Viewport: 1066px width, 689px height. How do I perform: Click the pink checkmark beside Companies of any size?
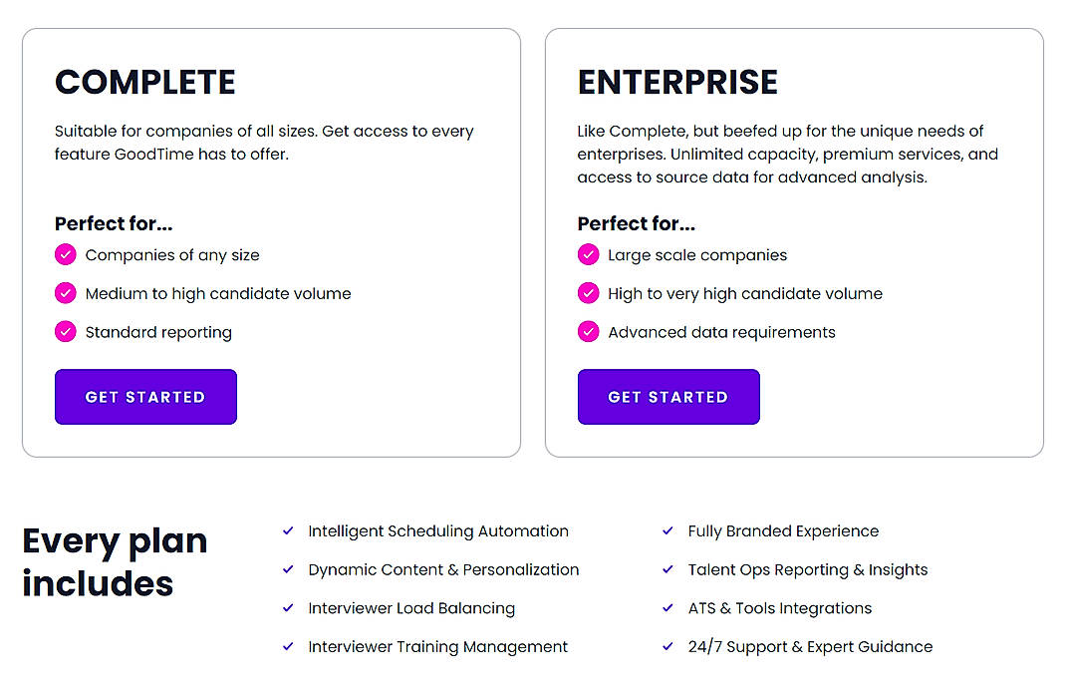[65, 255]
